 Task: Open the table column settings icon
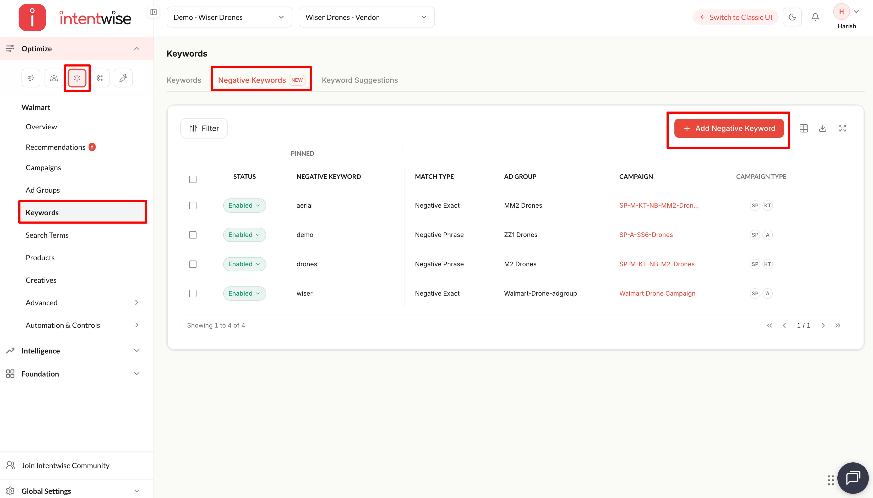(x=804, y=128)
